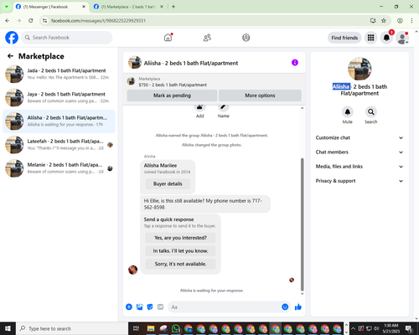Open Lateefah conversation in list
The width and height of the screenshot is (419, 335).
59,145
